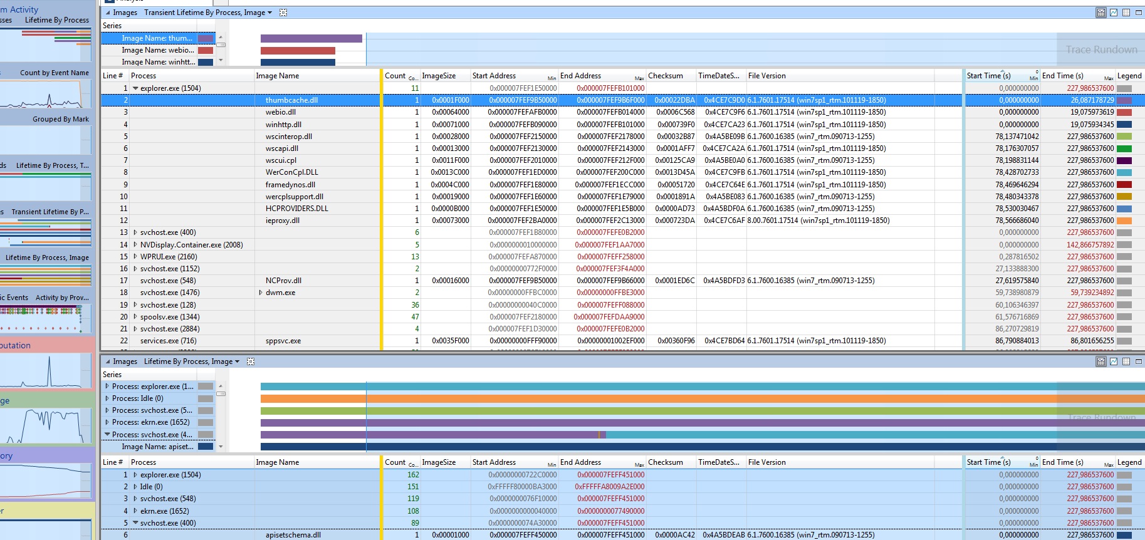Open Count by Event Name graph thumbnail

click(x=46, y=94)
